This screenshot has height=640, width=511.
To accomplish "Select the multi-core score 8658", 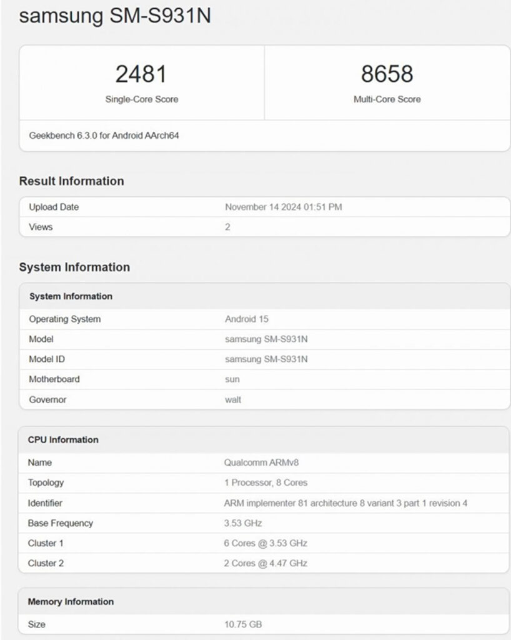I will [387, 74].
